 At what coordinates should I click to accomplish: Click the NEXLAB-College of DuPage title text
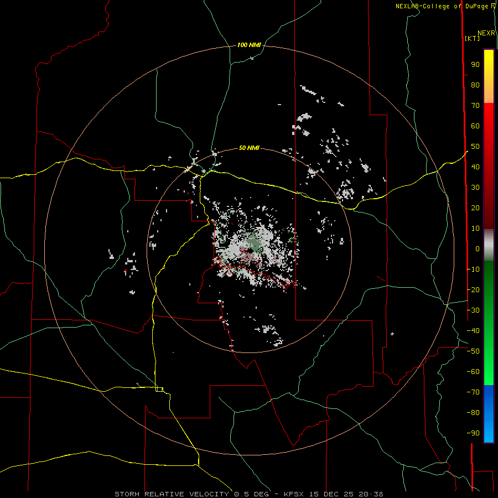coord(443,6)
